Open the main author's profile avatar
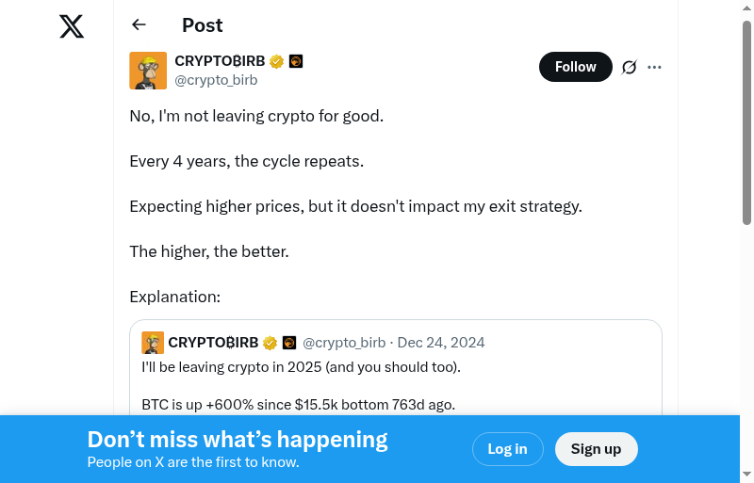The height and width of the screenshot is (483, 754). [x=148, y=71]
